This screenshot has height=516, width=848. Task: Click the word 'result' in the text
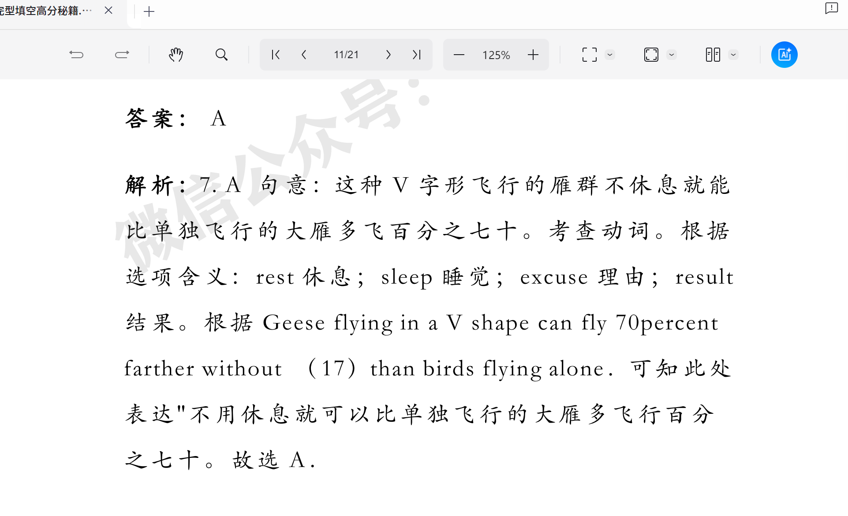coord(704,277)
